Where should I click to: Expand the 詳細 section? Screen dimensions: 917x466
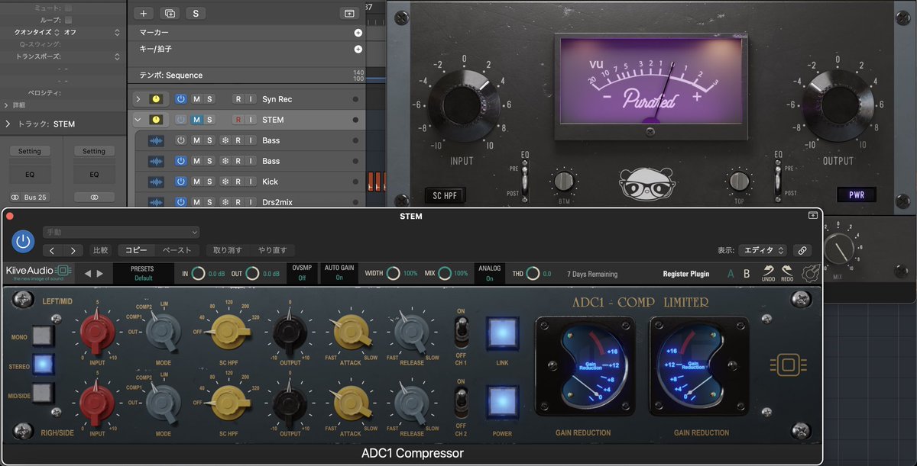tap(7, 105)
